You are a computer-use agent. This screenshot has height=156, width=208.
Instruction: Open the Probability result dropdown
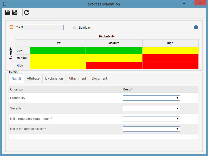151,98
